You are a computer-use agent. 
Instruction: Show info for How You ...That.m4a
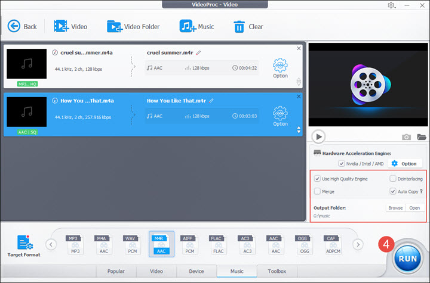tap(55, 101)
